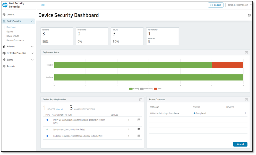Click the View all link next to Devices count
The width and height of the screenshot is (256, 155).
click(59, 109)
